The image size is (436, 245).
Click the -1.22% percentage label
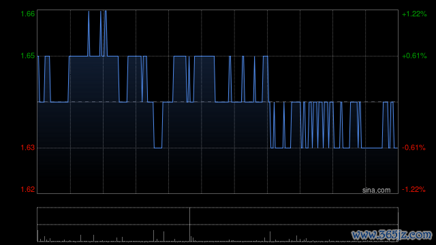414,189
